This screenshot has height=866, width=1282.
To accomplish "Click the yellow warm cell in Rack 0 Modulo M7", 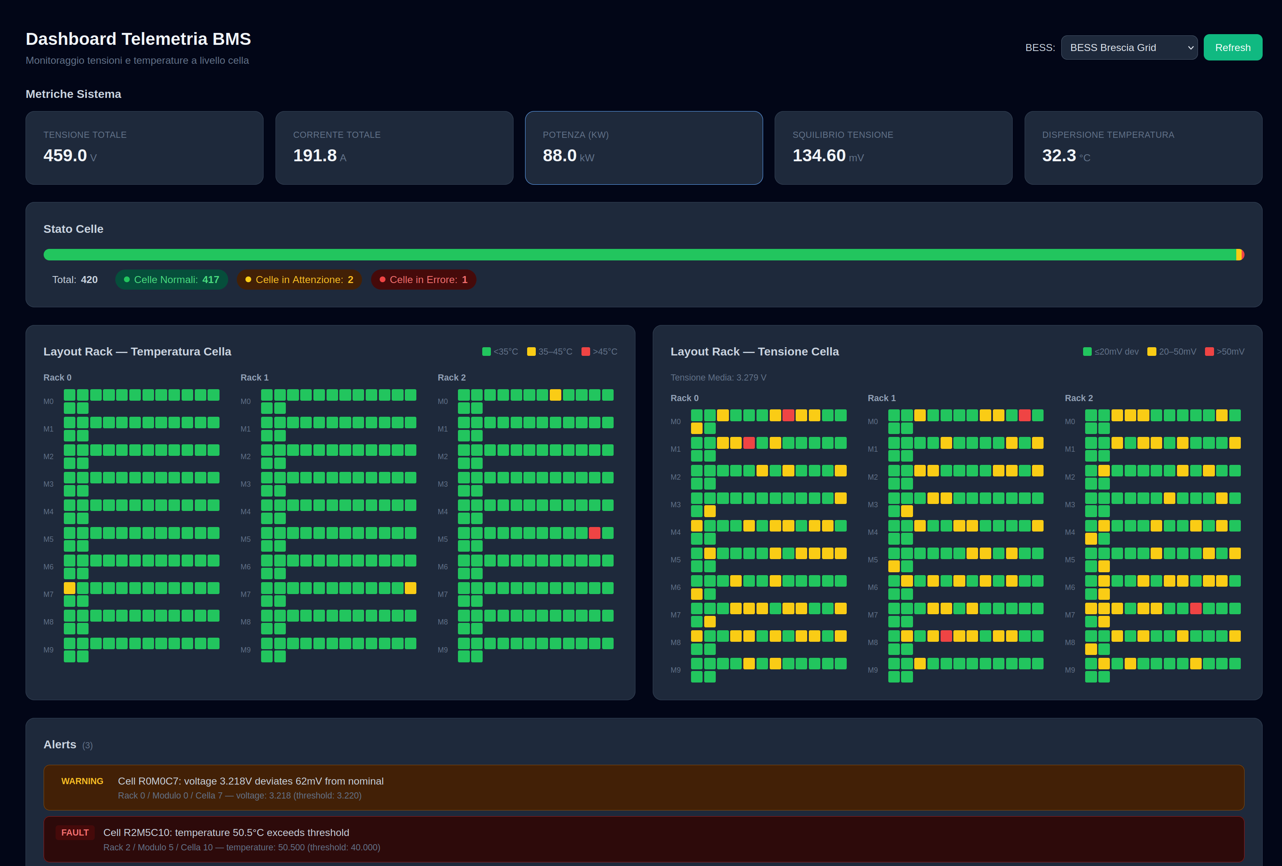I will tap(69, 587).
